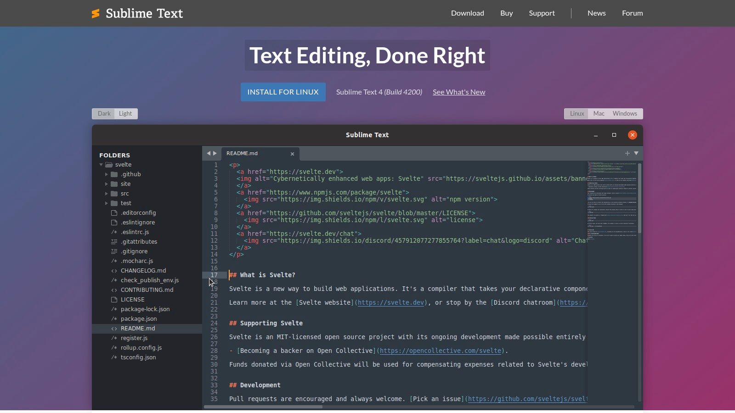
Task: Click the Sublime Text logo icon
Action: pyautogui.click(x=95, y=13)
